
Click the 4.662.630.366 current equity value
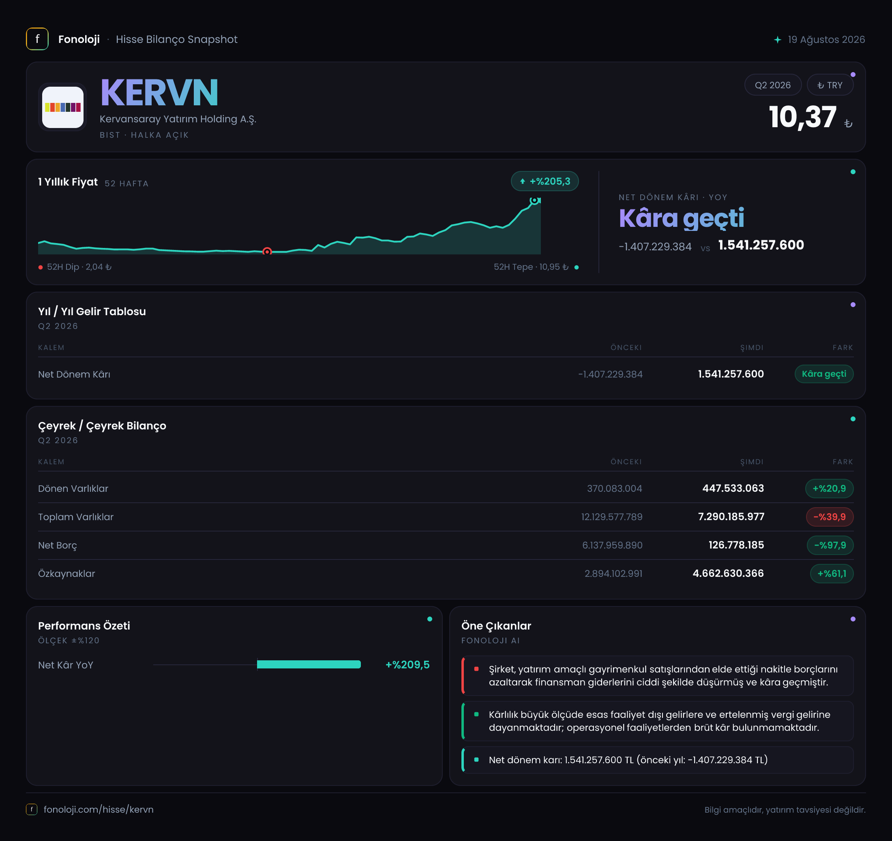[x=728, y=573]
